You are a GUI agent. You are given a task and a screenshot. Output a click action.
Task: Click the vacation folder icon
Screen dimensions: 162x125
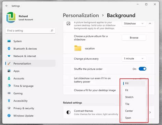[78, 48]
